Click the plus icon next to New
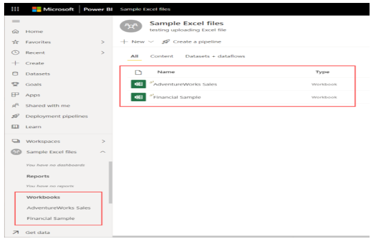This screenshot has width=376, height=241. click(124, 42)
